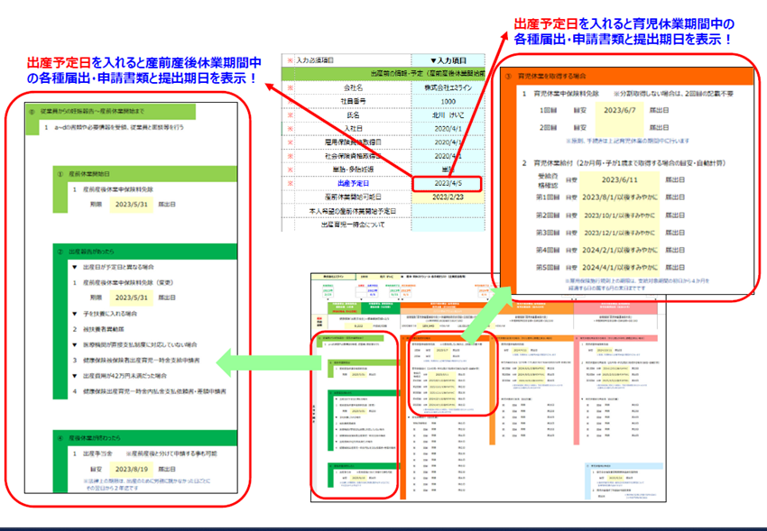Toggle triangle beside 子を扶養に入れる場合

74,314
